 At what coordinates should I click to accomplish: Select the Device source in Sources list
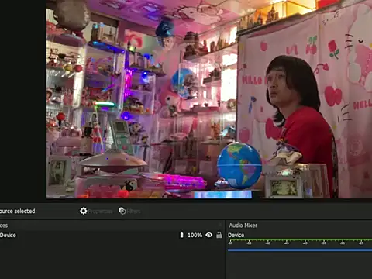coord(112,235)
